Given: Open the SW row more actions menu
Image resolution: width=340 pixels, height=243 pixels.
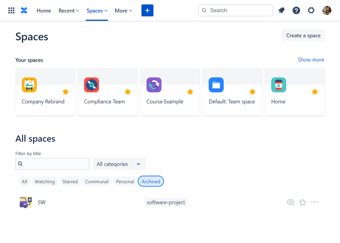Looking at the screenshot, I should [314, 202].
